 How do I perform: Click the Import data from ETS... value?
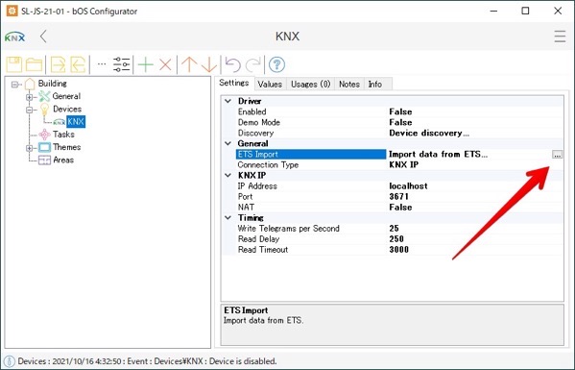coord(439,154)
